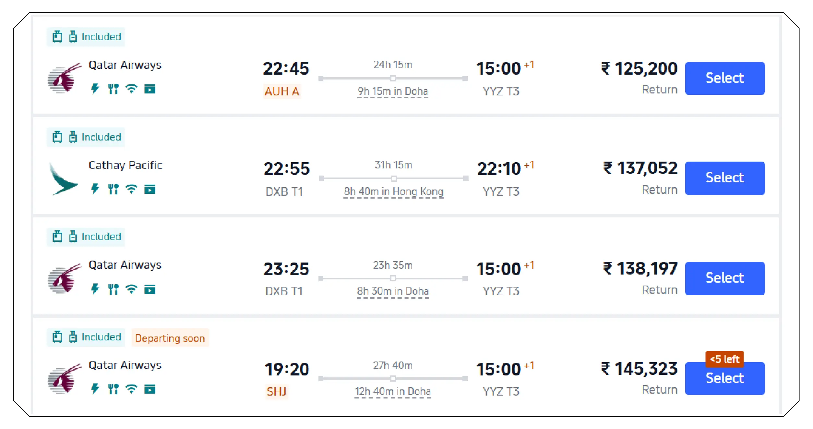Image resolution: width=813 pixels, height=429 pixels.
Task: Click the Departing soon tag
Action: (x=170, y=338)
